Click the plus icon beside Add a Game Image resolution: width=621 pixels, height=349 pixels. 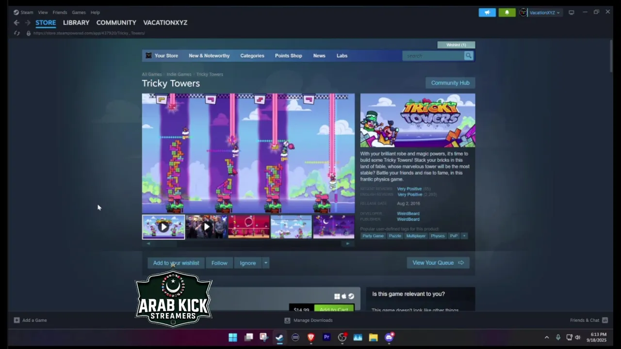[16, 320]
